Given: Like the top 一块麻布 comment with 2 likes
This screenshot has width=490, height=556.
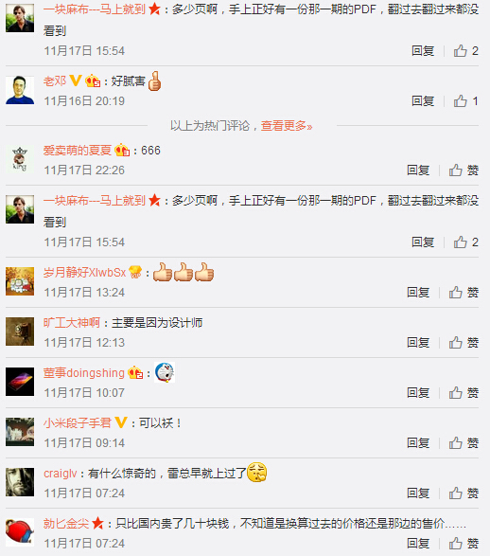Looking at the screenshot, I should tap(465, 51).
